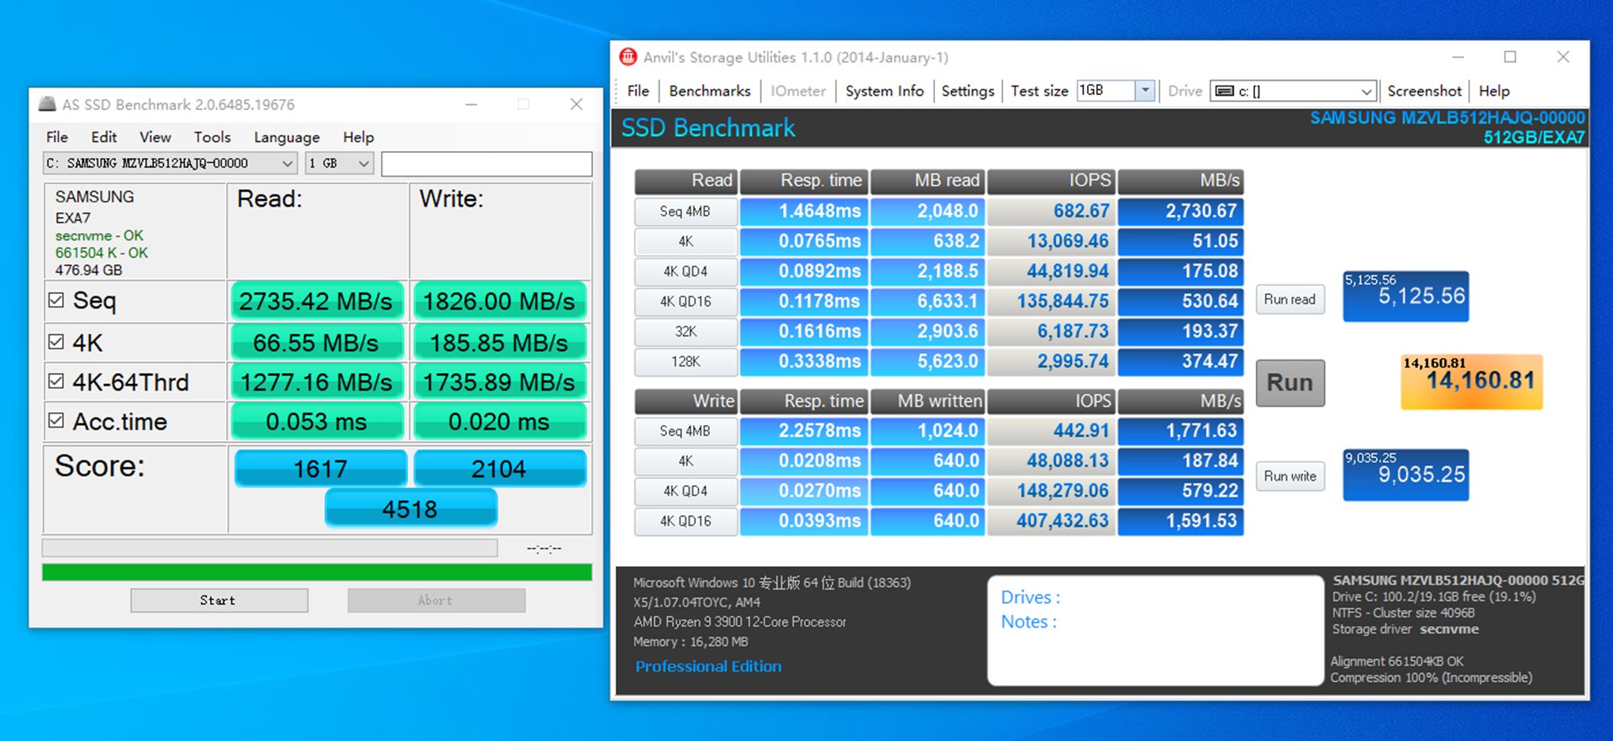This screenshot has height=741, width=1613.
Task: Minimize the AS SSD Benchmark window
Action: click(471, 104)
